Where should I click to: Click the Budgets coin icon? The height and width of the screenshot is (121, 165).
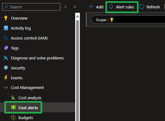[x=13, y=118]
